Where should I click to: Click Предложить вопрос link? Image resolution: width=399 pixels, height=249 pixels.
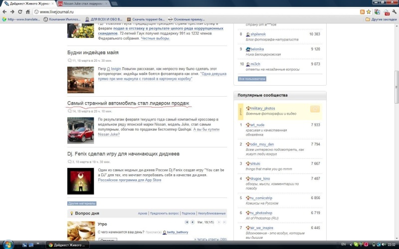coord(165,214)
